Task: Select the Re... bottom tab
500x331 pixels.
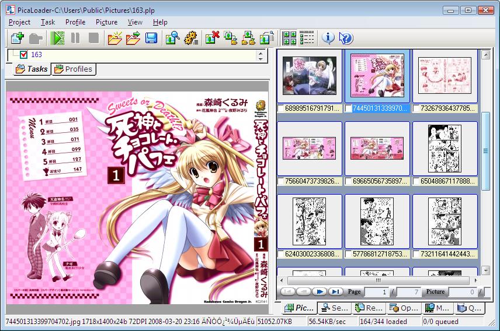Action: click(x=369, y=308)
